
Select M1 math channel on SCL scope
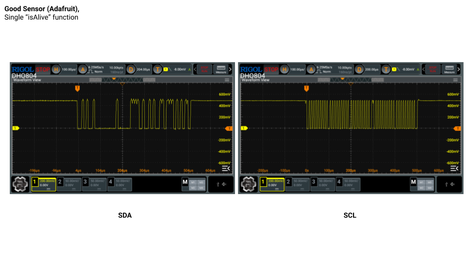click(422, 182)
